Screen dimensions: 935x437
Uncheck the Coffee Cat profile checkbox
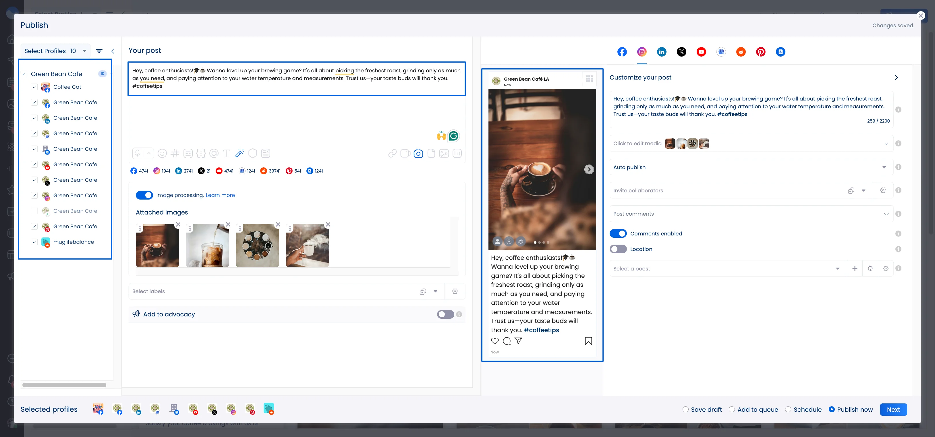pyautogui.click(x=34, y=87)
